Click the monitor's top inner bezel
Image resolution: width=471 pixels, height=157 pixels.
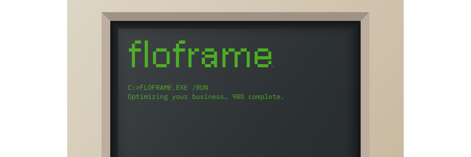[x=235, y=17]
